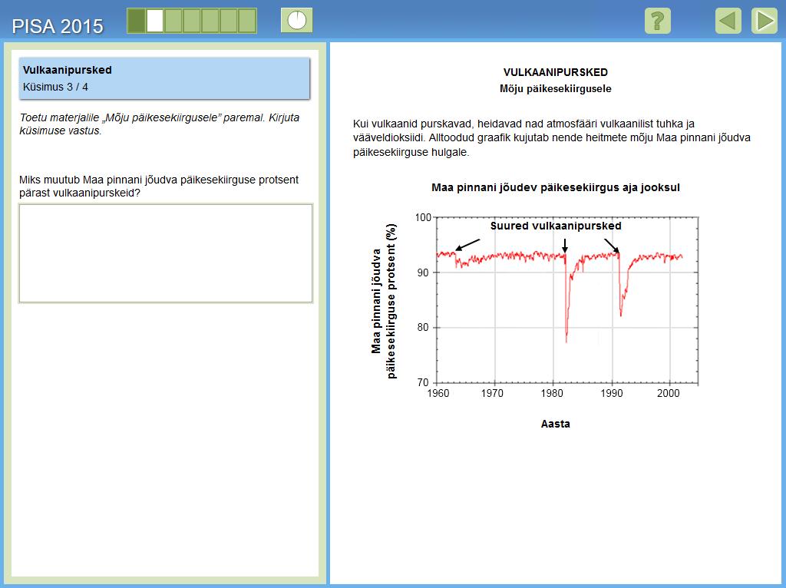Click the question text 'Miks muutub Maa pinnani...'
The height and width of the screenshot is (588, 786).
pyautogui.click(x=159, y=187)
